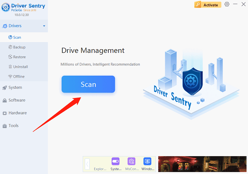
Task: Expand the System section
Action: click(x=15, y=88)
